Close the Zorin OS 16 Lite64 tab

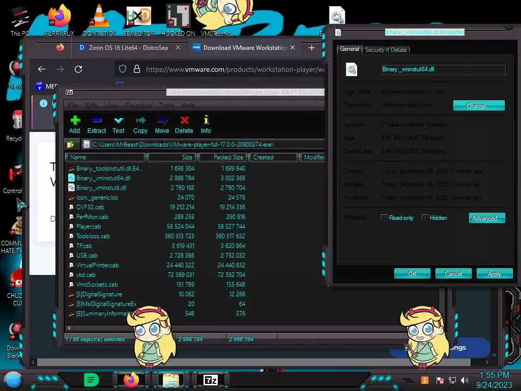[178, 47]
